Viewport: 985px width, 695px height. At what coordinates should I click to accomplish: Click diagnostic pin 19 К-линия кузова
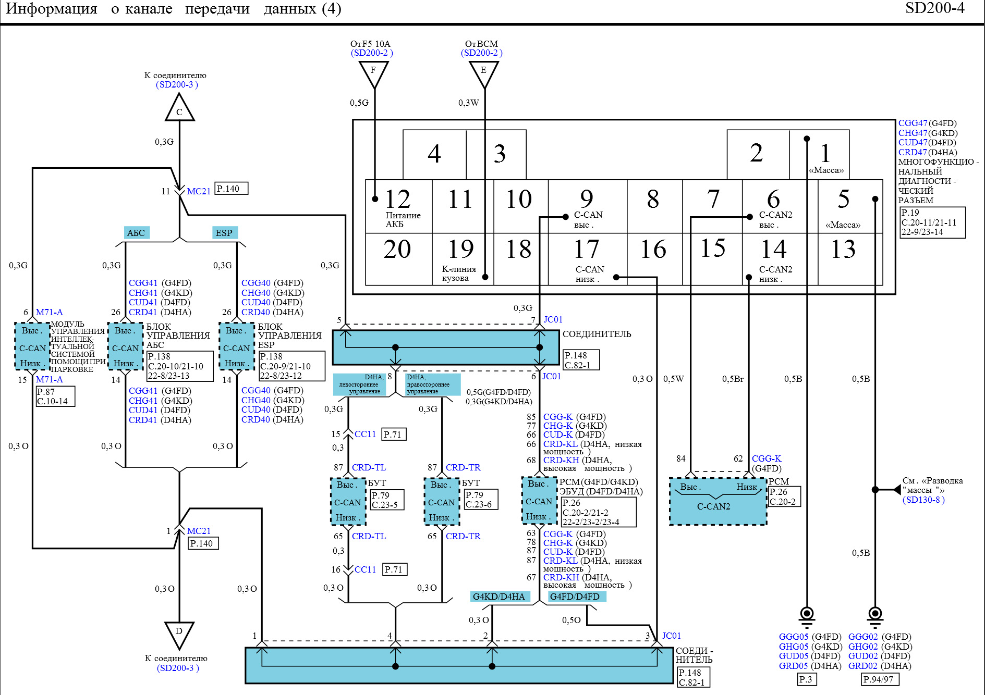(x=462, y=259)
